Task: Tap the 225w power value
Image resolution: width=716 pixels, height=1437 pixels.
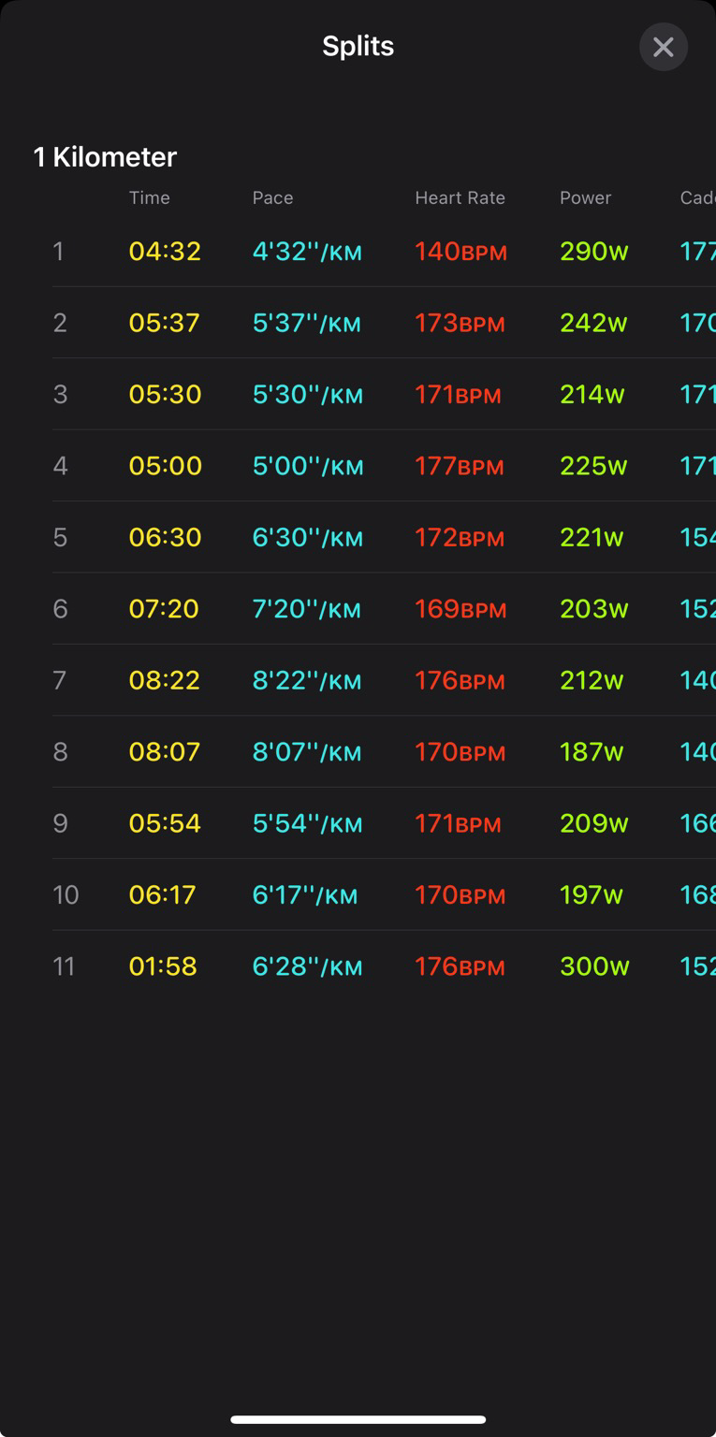Action: tap(593, 466)
